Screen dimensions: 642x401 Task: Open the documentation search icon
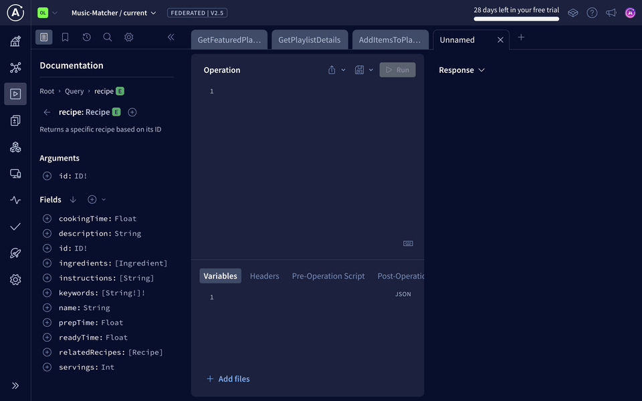(108, 37)
